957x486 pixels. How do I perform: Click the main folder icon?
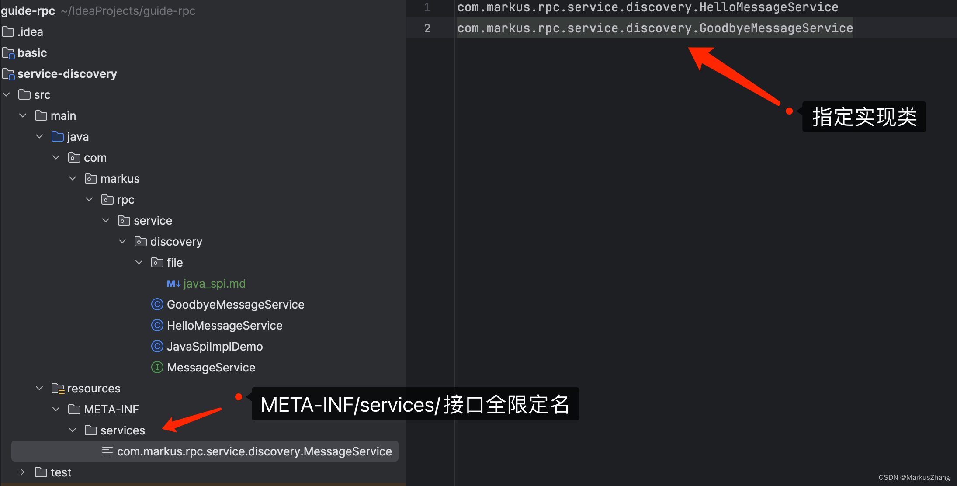pos(41,115)
